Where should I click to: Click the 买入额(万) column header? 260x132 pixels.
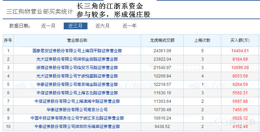pyautogui.click(x=240, y=40)
